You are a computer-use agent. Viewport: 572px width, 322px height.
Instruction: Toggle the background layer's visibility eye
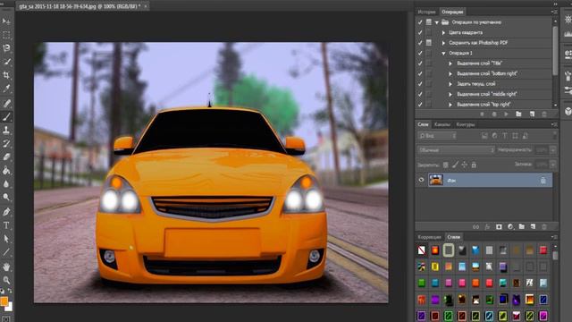(421, 180)
